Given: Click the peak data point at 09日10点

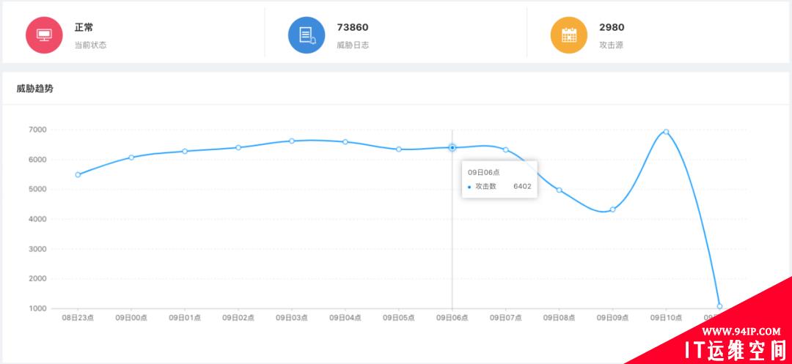Looking at the screenshot, I should [x=666, y=132].
